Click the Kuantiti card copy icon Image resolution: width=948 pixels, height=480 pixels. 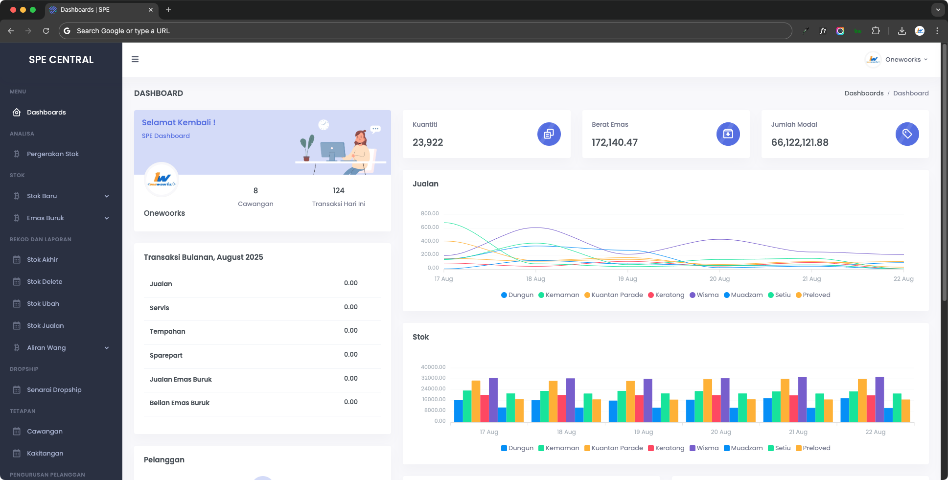click(549, 134)
